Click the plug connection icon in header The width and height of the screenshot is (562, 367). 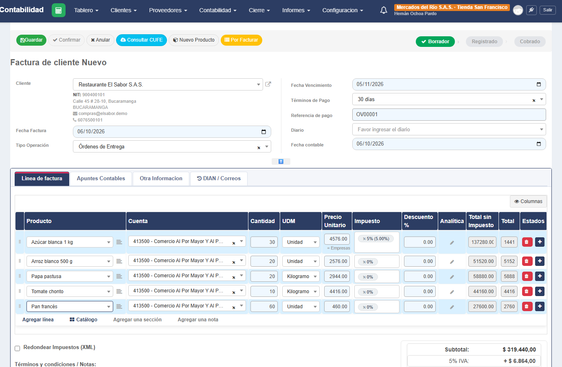pyautogui.click(x=531, y=10)
